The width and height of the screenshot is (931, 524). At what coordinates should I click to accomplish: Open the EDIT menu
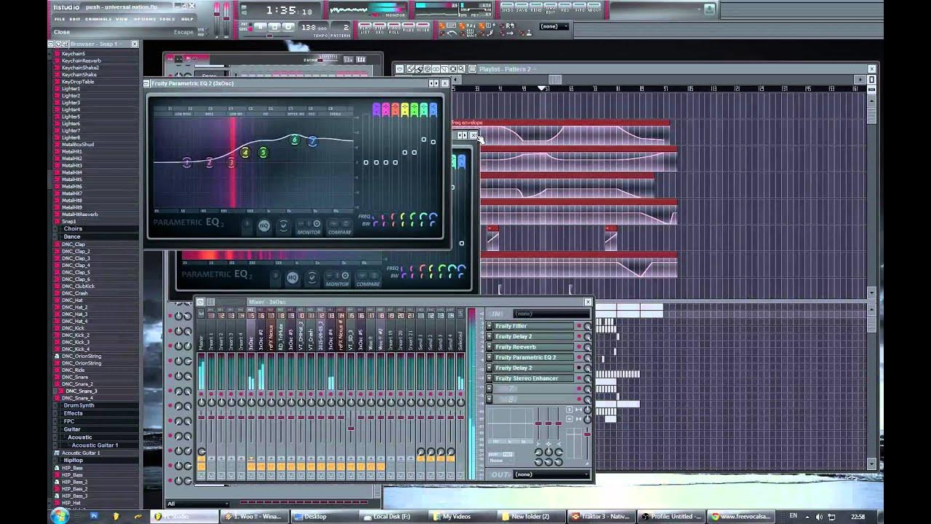[x=75, y=19]
